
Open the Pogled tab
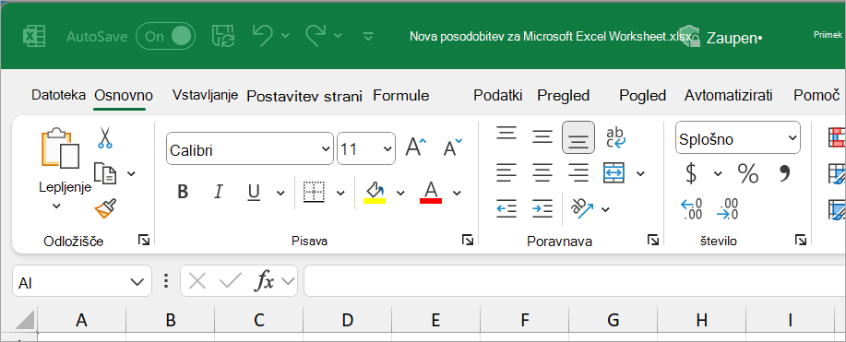click(x=643, y=96)
